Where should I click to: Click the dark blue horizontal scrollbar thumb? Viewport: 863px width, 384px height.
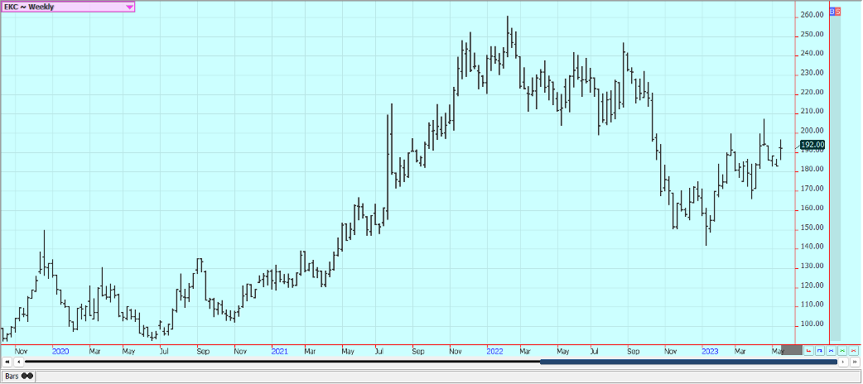point(687,362)
